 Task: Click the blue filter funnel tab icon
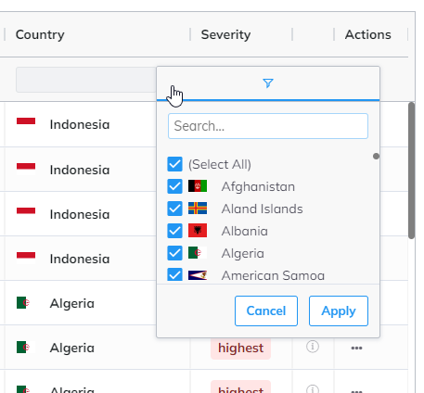268,83
